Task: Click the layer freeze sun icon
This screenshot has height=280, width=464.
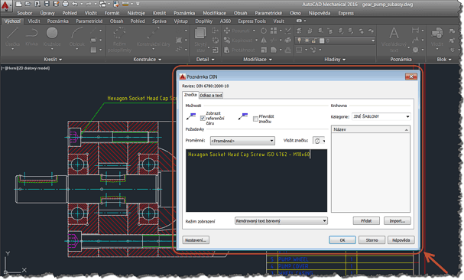Action: pyautogui.click(x=307, y=41)
